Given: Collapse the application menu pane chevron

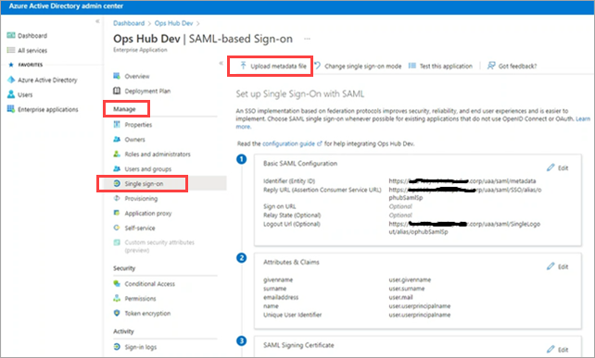Looking at the screenshot, I should coord(221,63).
